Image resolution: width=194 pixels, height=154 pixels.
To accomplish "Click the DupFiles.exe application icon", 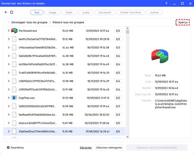I will pyautogui.click(x=14, y=98).
